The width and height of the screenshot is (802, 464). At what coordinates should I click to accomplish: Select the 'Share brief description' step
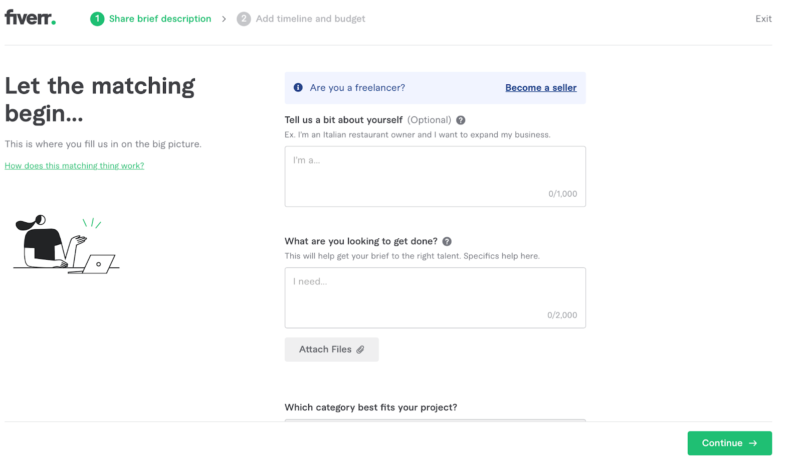pyautogui.click(x=160, y=19)
